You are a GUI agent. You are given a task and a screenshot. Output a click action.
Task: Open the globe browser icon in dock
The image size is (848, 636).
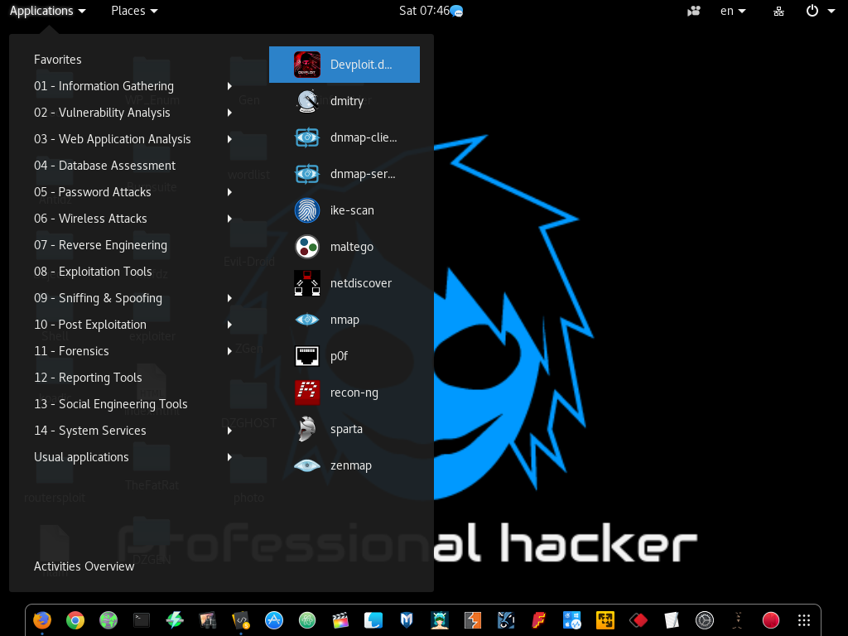[x=108, y=619]
